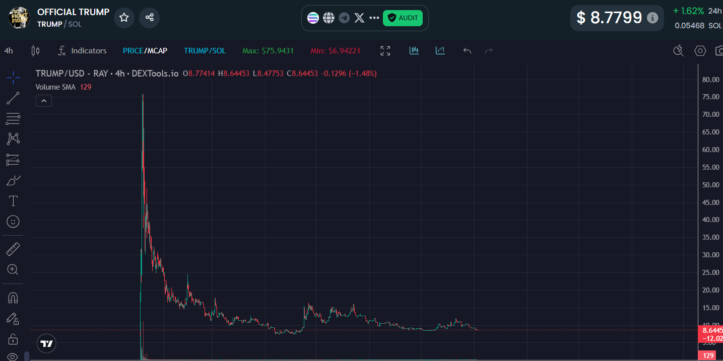Click the 75.00 price axis level

coord(710,97)
